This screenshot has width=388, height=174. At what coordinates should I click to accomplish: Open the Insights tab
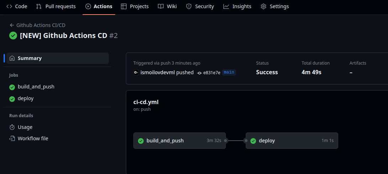coord(237,6)
